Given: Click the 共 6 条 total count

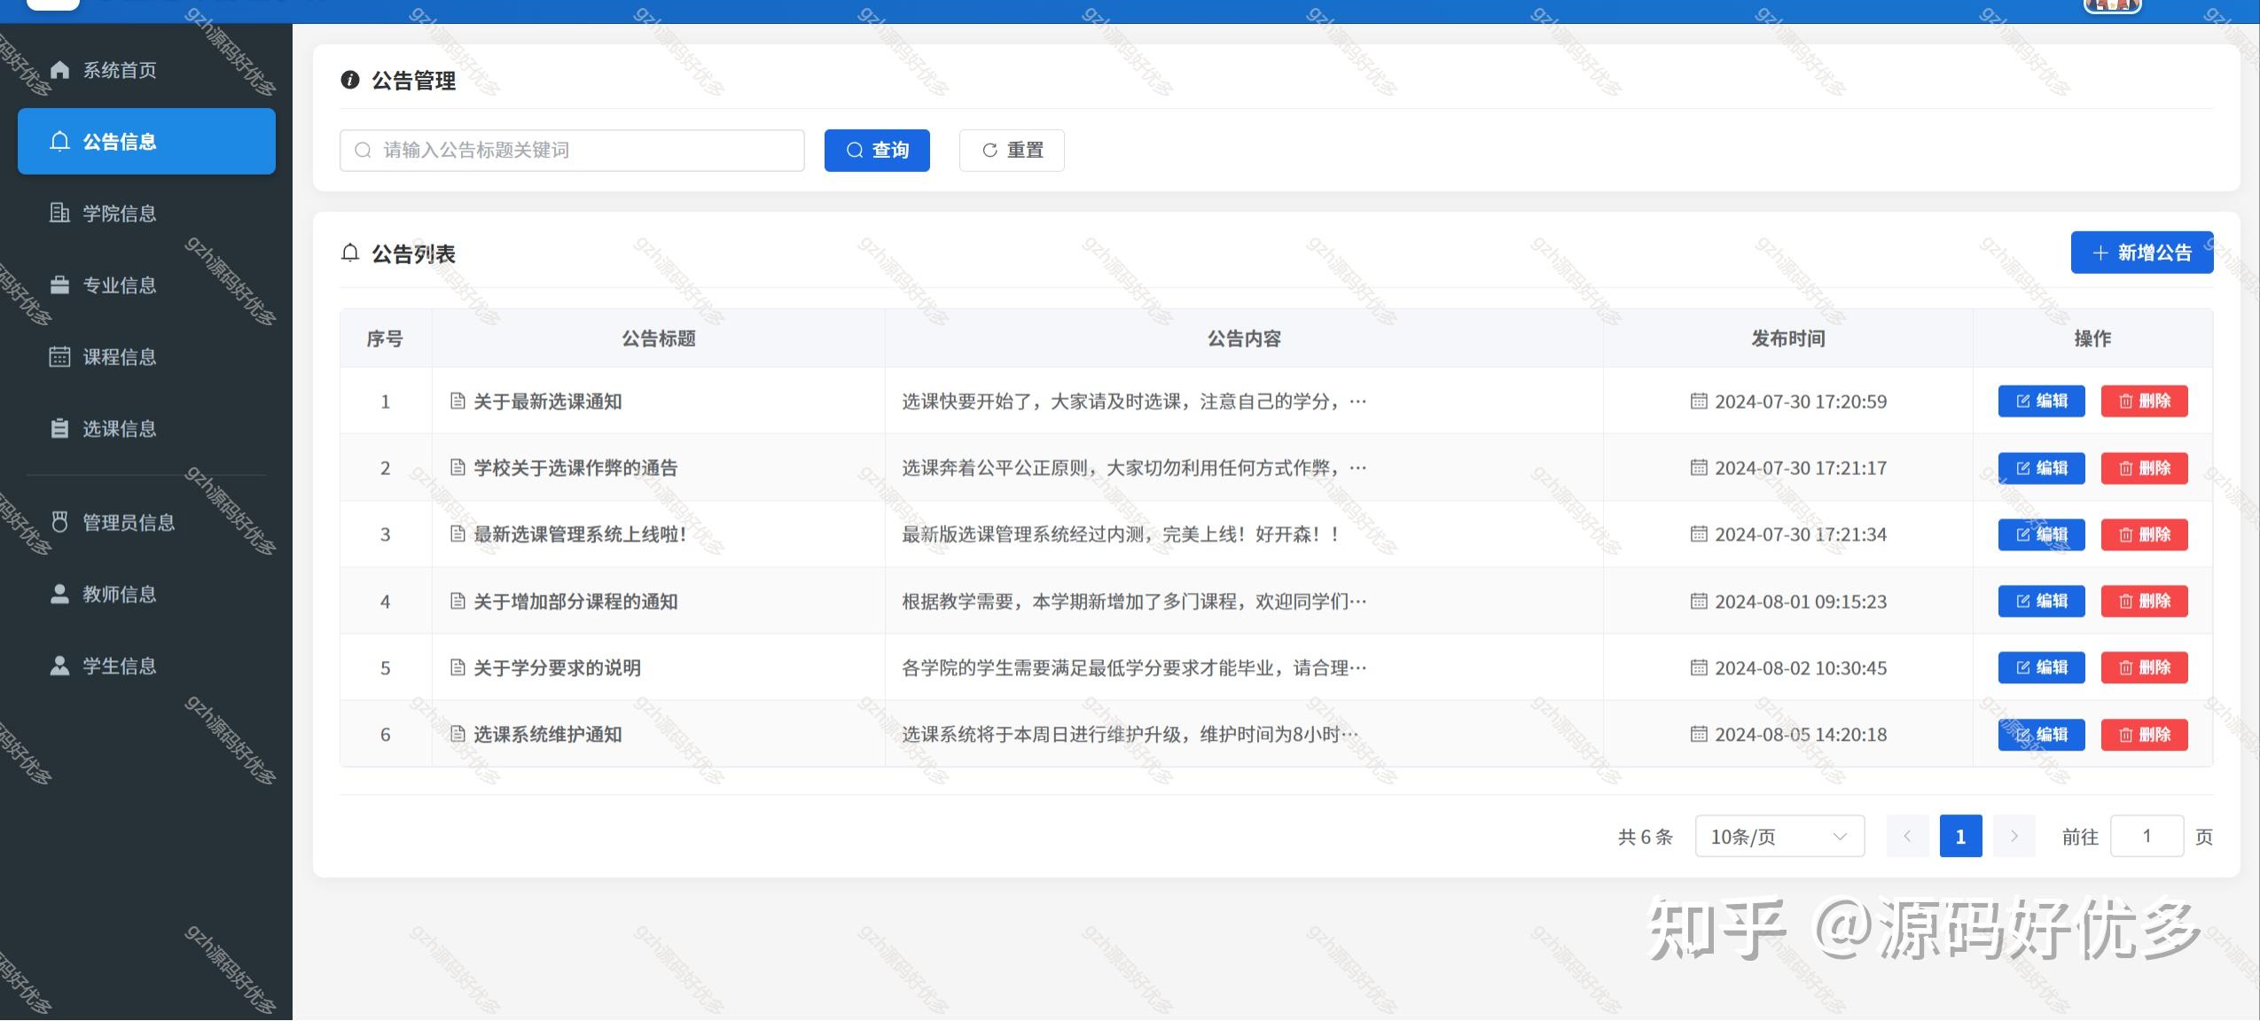Looking at the screenshot, I should 1645,837.
